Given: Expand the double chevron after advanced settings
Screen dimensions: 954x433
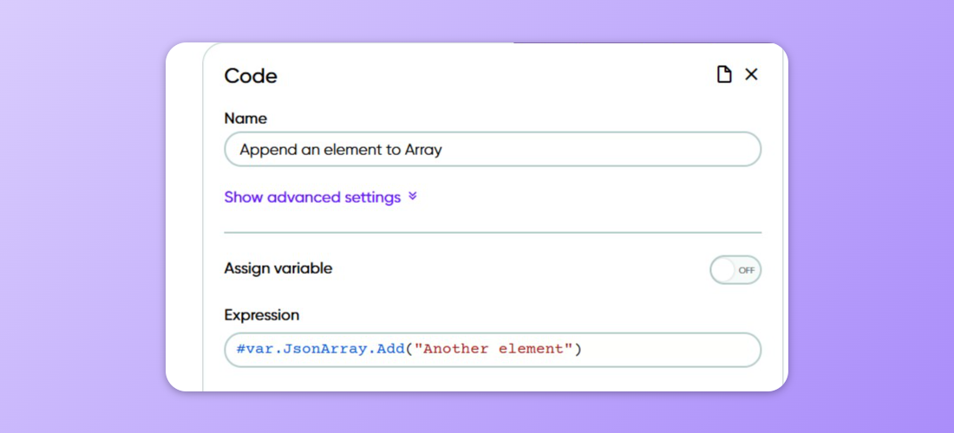Looking at the screenshot, I should point(413,197).
